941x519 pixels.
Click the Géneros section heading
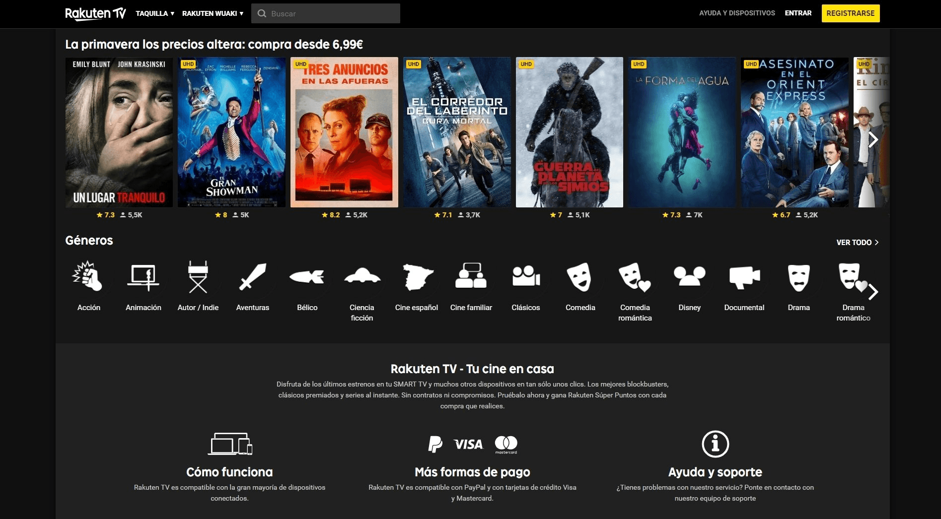pyautogui.click(x=89, y=241)
